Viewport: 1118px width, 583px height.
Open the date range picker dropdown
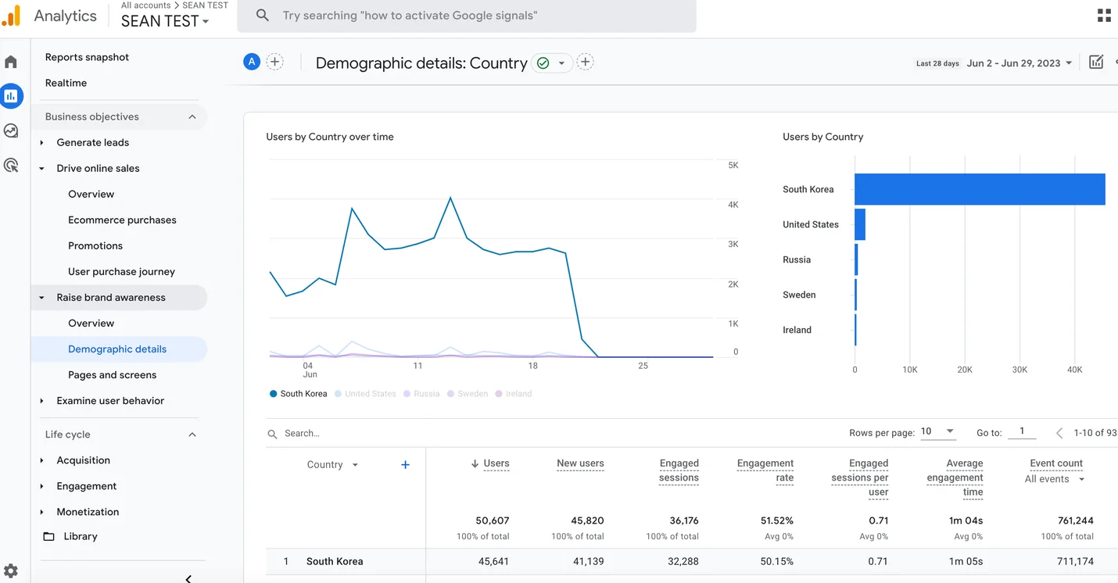[x=1019, y=63]
